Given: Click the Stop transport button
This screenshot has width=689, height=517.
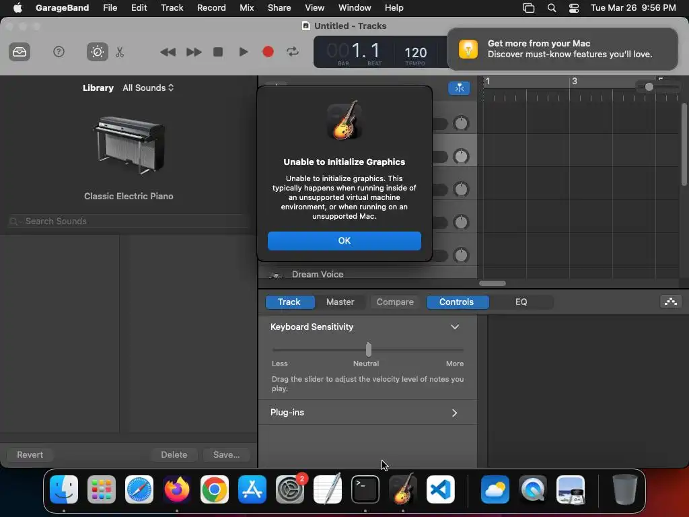Looking at the screenshot, I should pyautogui.click(x=218, y=52).
